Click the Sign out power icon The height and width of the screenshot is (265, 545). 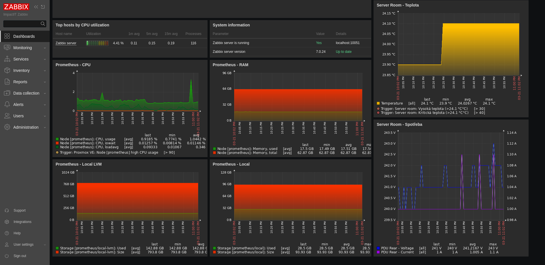click(x=7, y=256)
